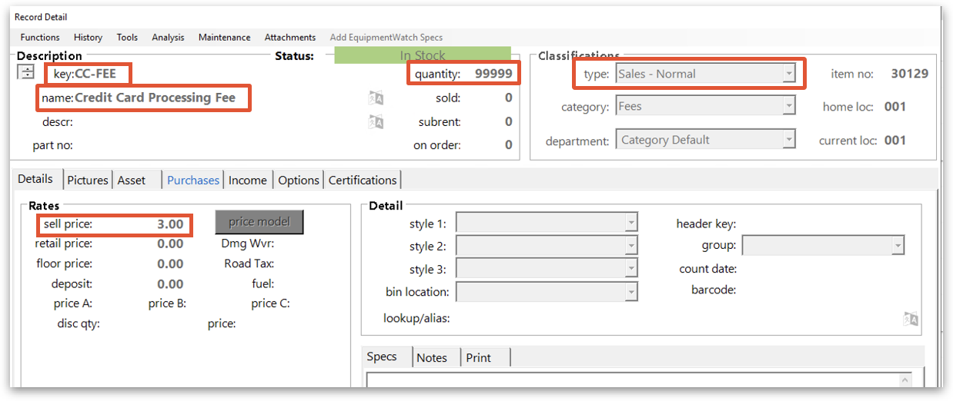
Task: Open the Analysis menu
Action: 168,37
